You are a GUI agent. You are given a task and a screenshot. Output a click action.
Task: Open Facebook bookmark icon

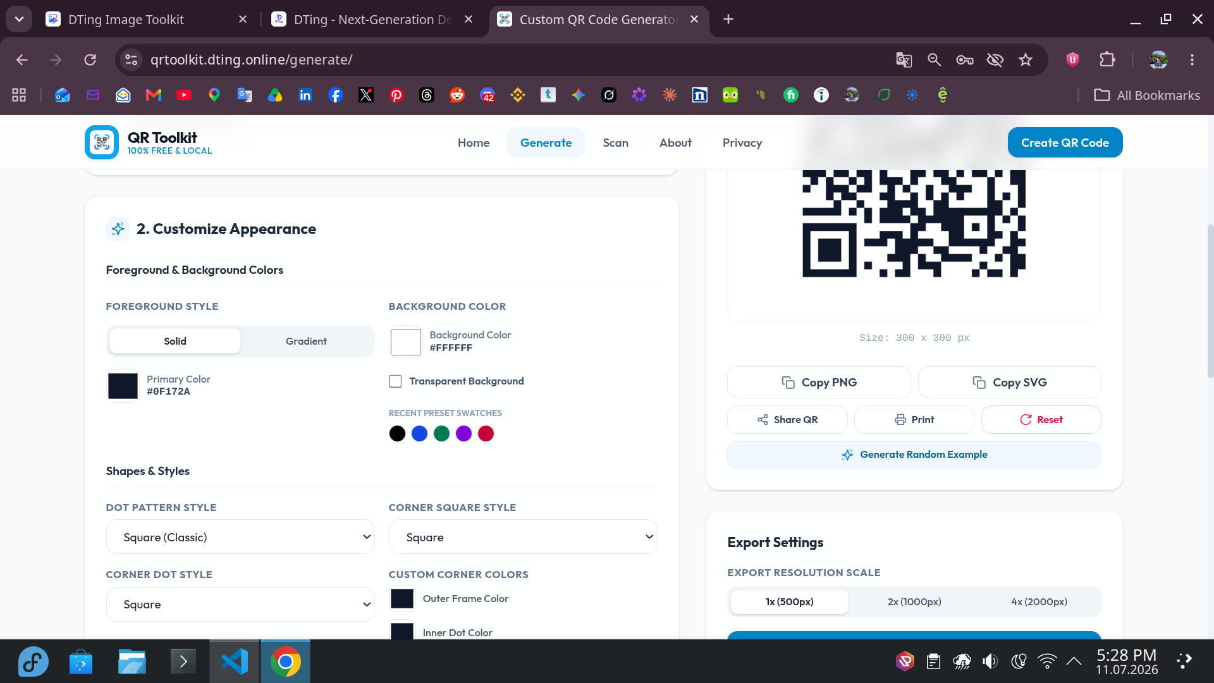click(x=336, y=95)
